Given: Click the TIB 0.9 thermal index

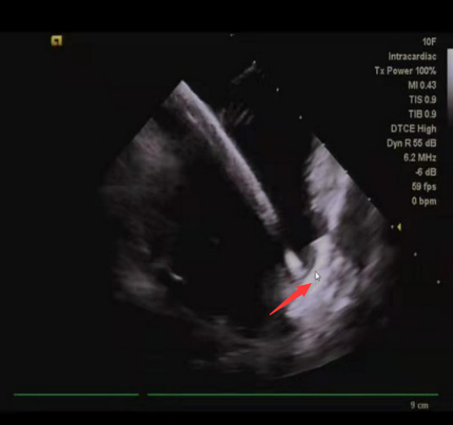Looking at the screenshot, I should (423, 114).
